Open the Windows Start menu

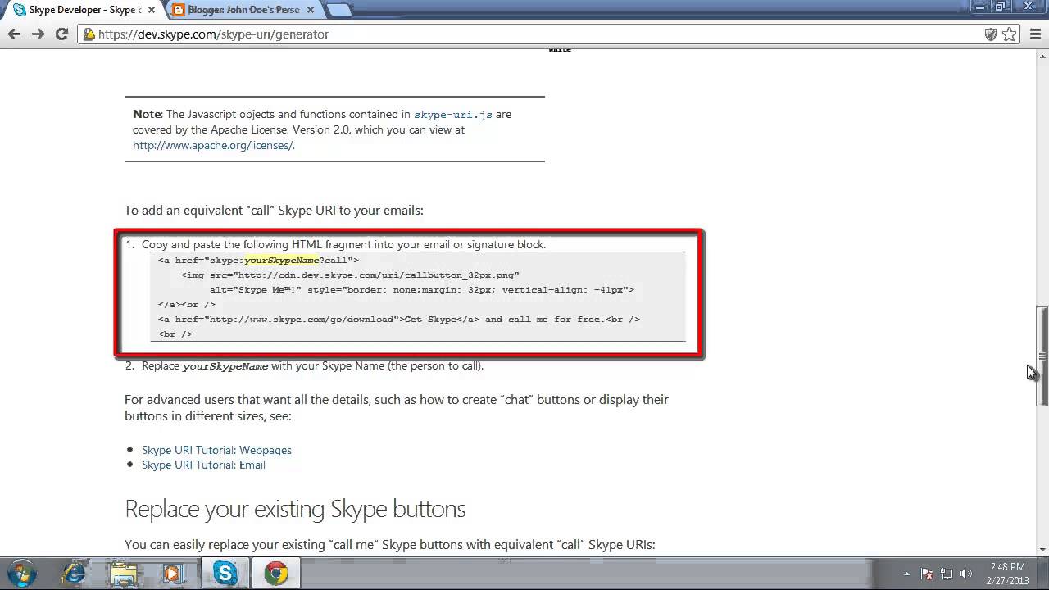point(21,573)
